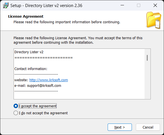Minimize the Setup window
This screenshot has height=135, width=164.
(122, 5)
